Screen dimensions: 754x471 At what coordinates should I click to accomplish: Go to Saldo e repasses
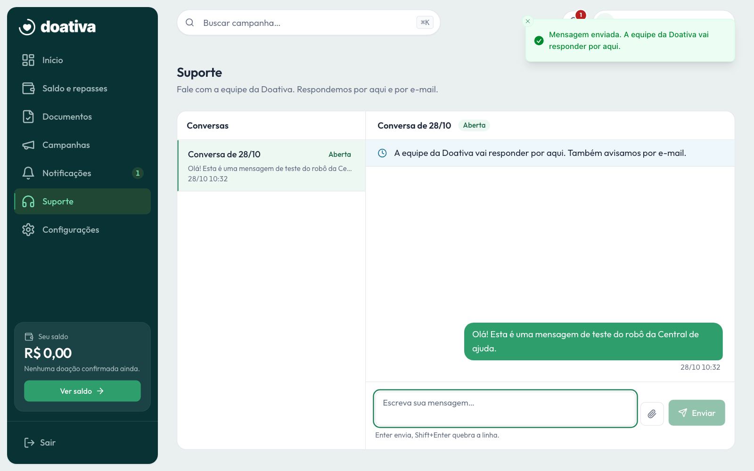coord(82,89)
